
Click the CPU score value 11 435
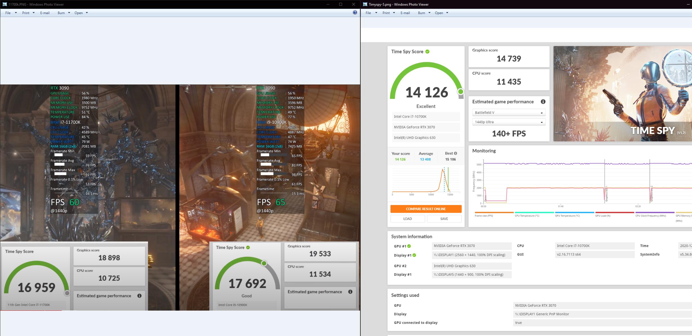[509, 82]
